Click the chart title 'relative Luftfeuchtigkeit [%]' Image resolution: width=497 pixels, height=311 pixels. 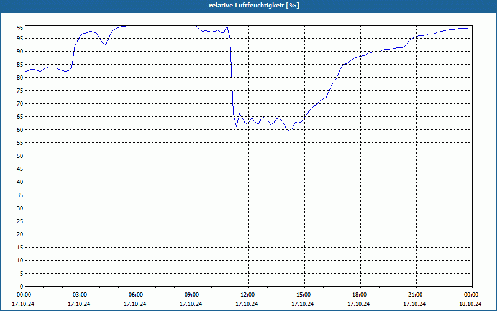click(254, 6)
